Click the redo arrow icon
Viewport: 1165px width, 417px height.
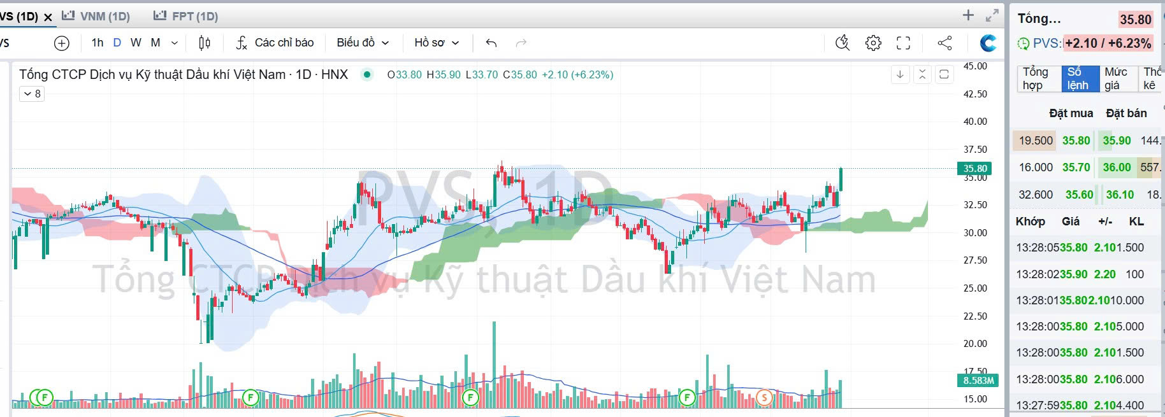click(521, 43)
